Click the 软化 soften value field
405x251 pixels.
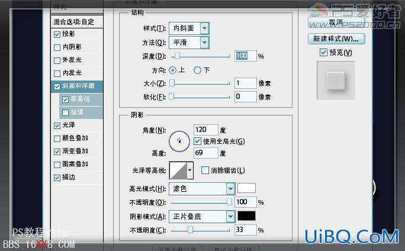click(245, 97)
